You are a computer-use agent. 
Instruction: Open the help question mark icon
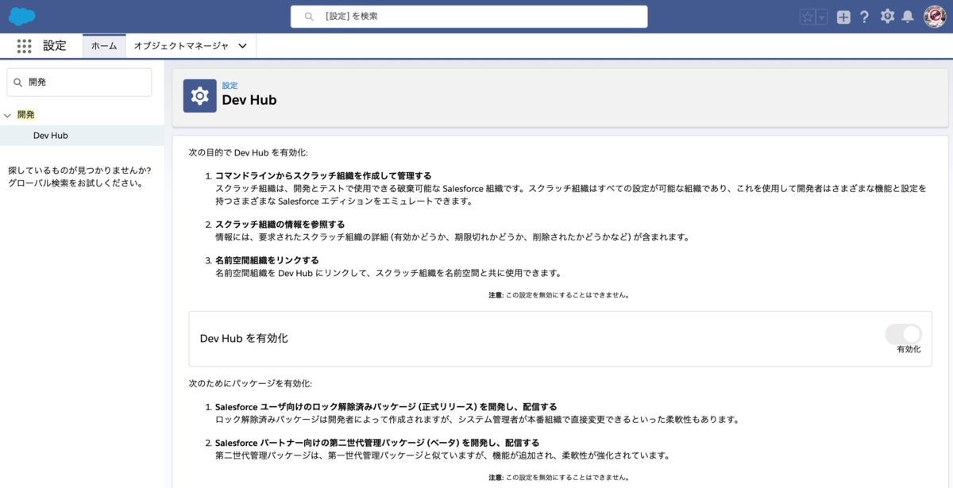(865, 17)
